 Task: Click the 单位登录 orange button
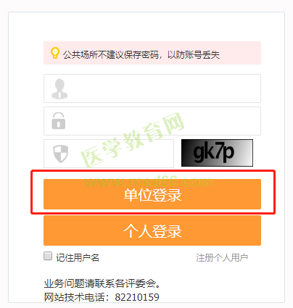tap(152, 194)
